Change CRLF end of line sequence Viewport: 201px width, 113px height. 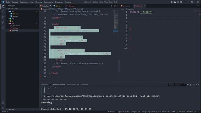click(169, 112)
